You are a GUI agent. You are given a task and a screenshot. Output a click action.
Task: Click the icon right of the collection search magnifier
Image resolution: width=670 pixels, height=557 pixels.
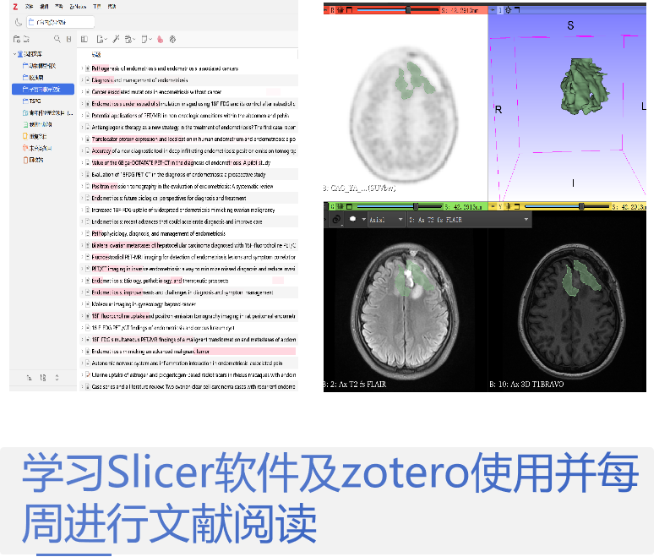pos(68,40)
